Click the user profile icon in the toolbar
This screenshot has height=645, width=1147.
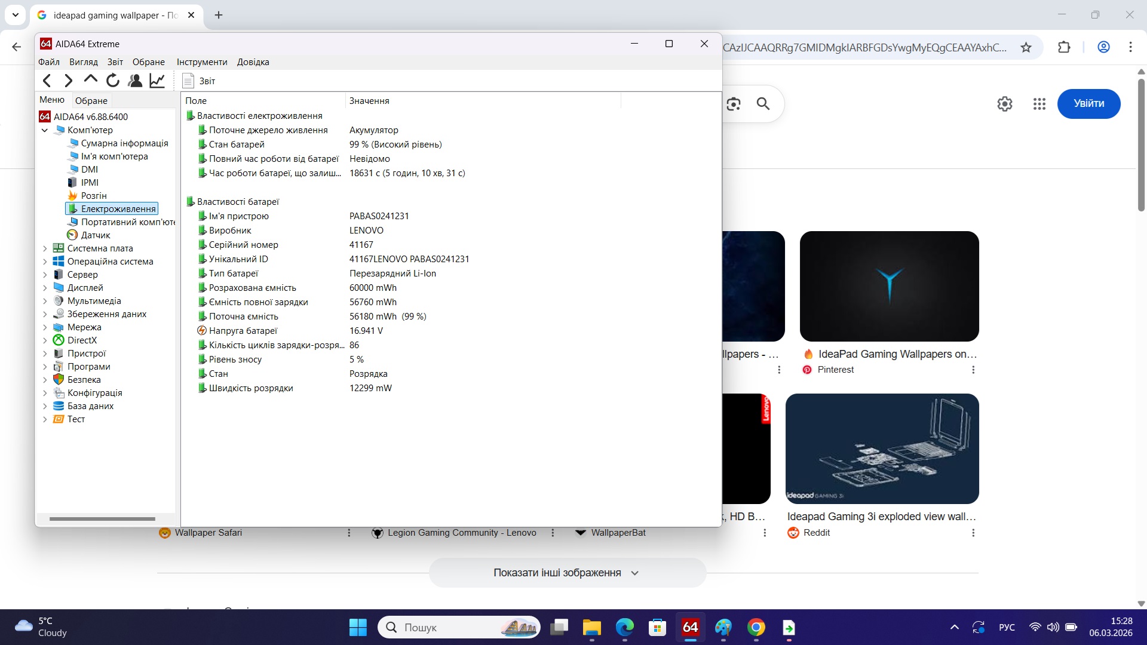click(x=135, y=80)
